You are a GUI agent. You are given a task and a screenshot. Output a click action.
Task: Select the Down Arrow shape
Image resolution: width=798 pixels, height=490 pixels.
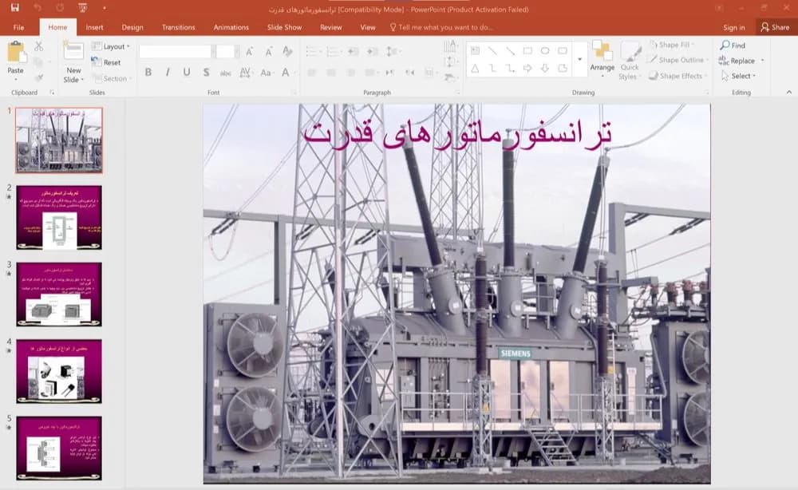[545, 68]
